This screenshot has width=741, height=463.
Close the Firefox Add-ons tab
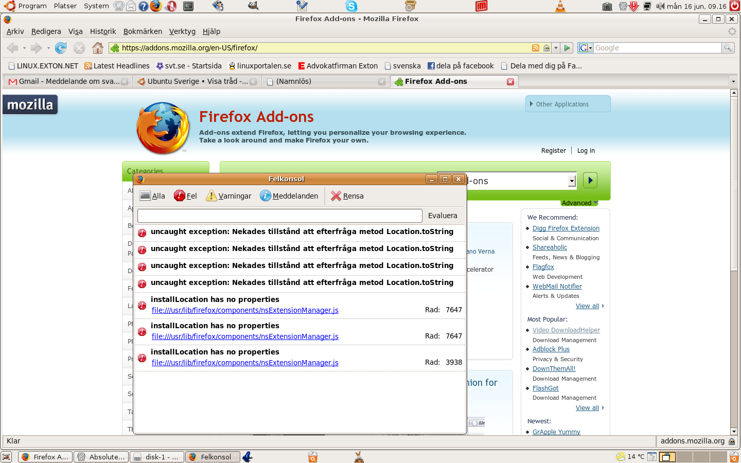pyautogui.click(x=510, y=81)
